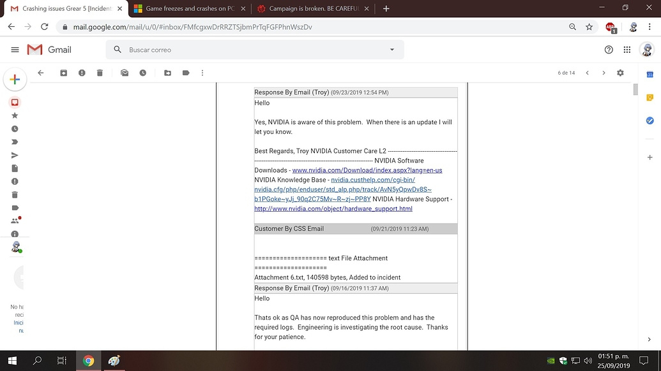Viewport: 661px width, 371px height.
Task: Expand the search options dropdown arrow
Action: click(x=392, y=50)
